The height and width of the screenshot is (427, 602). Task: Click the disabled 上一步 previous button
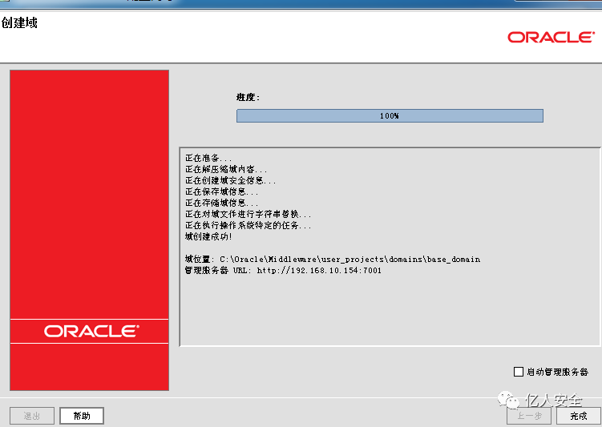point(529,416)
